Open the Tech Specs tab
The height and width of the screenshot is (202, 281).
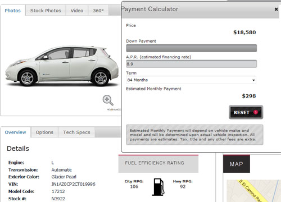coord(76,132)
